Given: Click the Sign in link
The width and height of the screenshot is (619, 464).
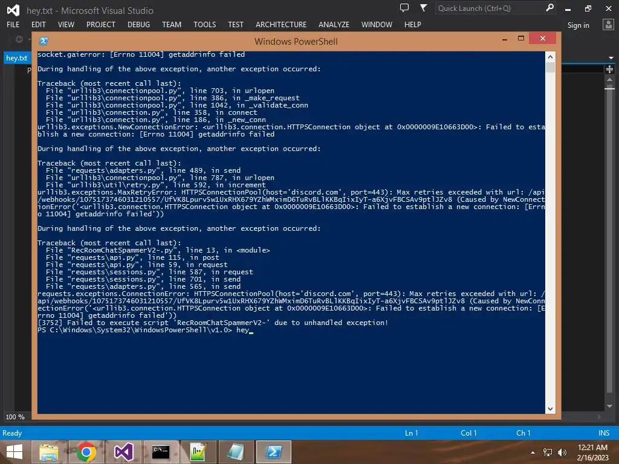Looking at the screenshot, I should pos(578,25).
